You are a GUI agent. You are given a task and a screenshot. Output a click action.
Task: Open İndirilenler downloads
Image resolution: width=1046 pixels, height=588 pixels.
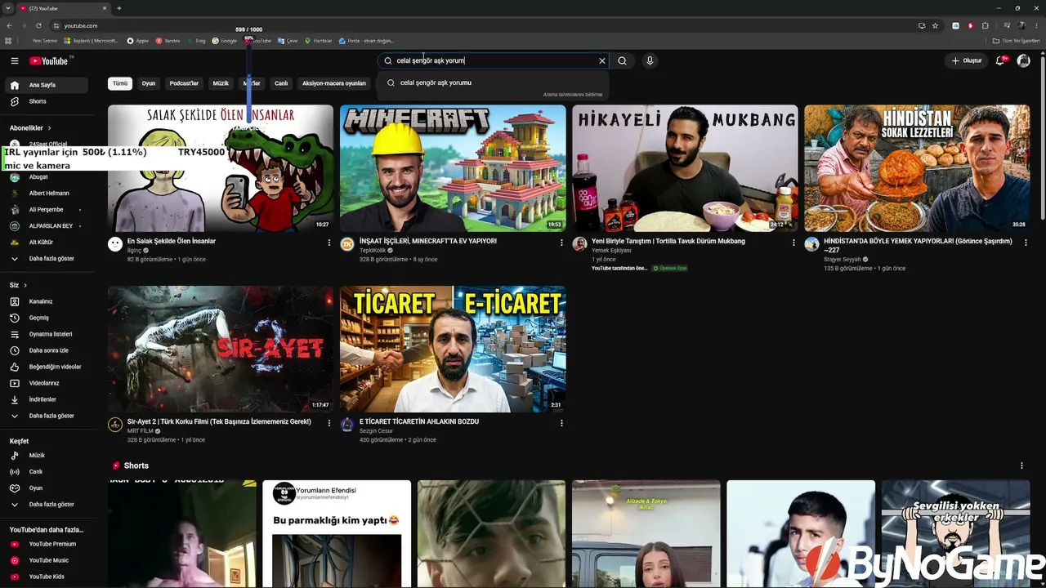click(x=47, y=399)
